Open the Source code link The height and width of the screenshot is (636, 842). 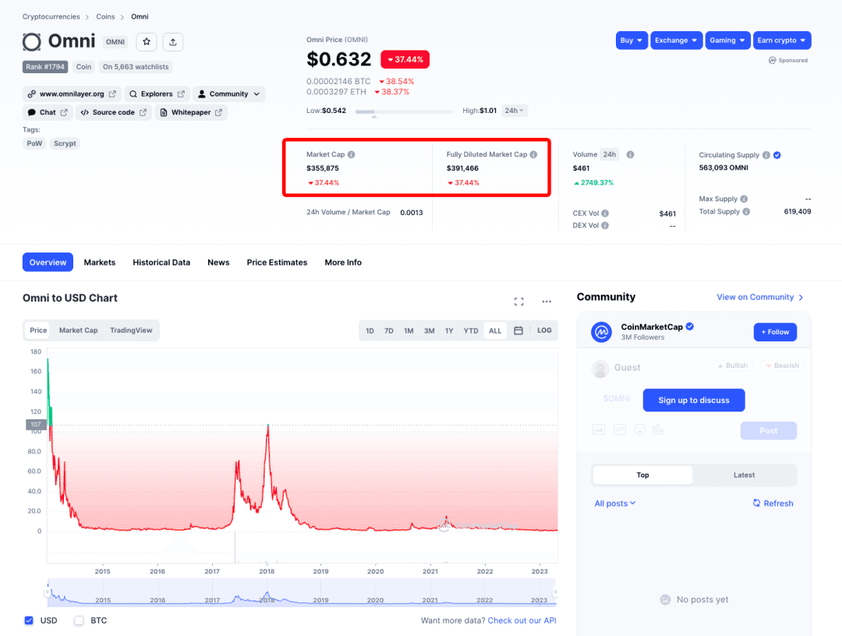coord(113,112)
